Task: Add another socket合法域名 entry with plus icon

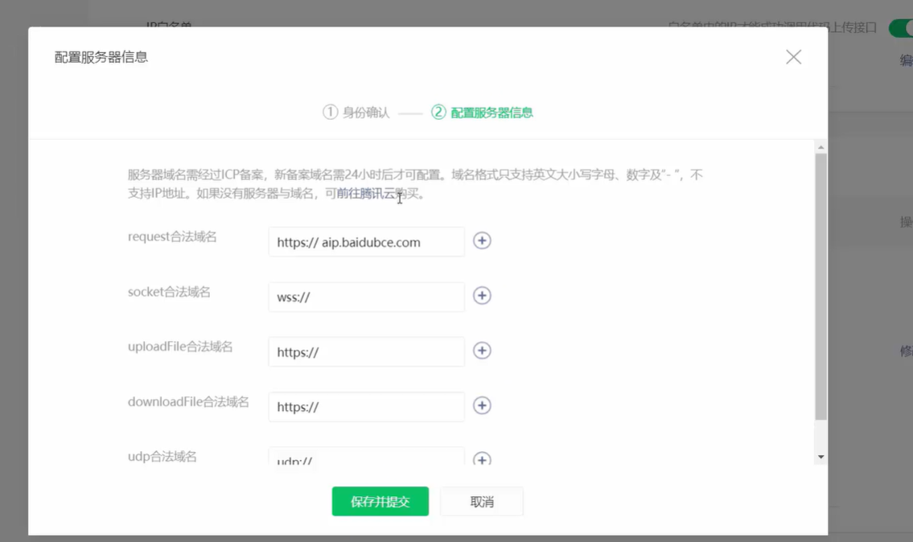Action: (x=482, y=296)
